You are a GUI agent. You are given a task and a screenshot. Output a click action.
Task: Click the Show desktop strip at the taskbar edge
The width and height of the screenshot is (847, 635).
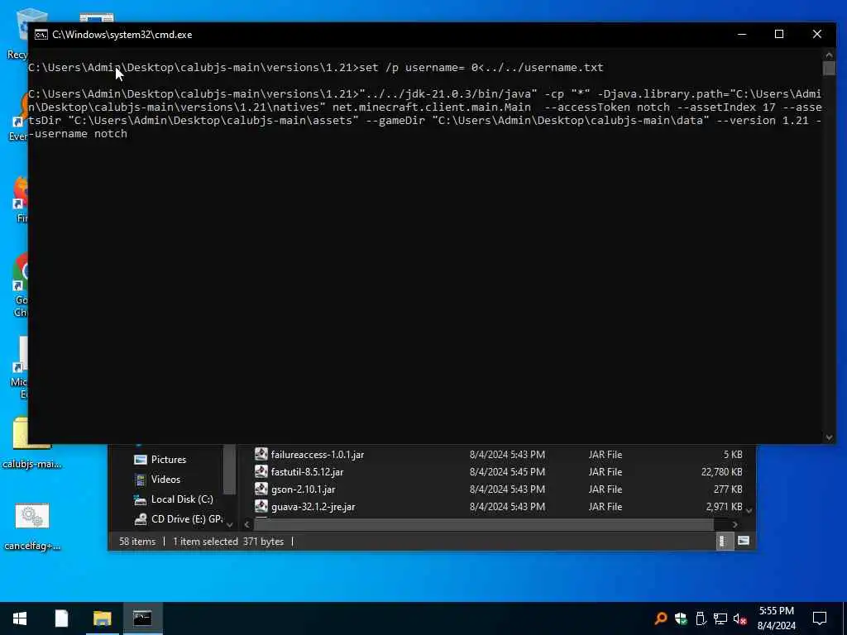845,618
